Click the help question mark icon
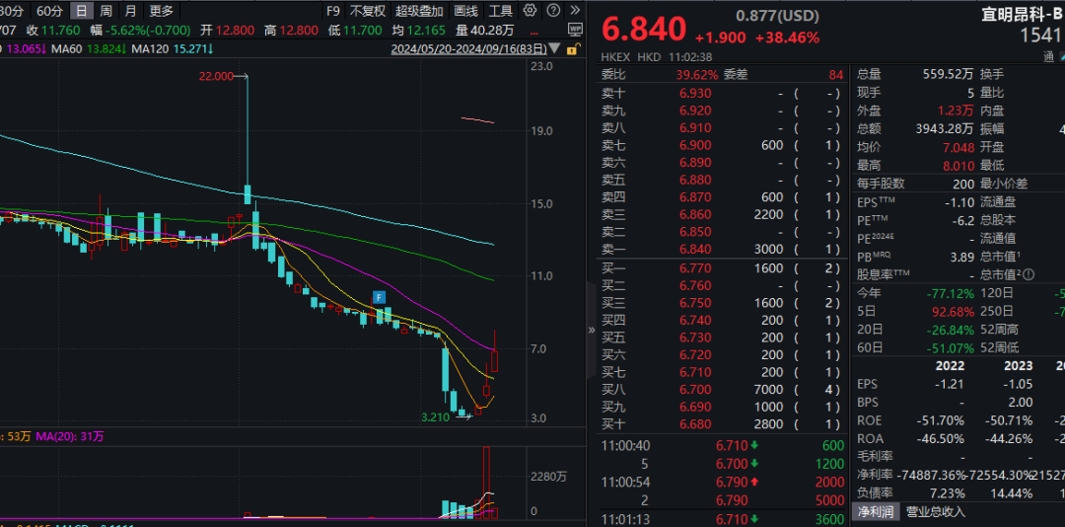Screen dimensions: 1065x527 pos(551,11)
